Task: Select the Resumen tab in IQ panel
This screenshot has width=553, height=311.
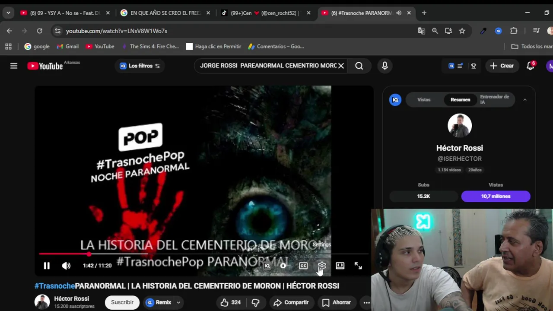Action: pos(460,100)
